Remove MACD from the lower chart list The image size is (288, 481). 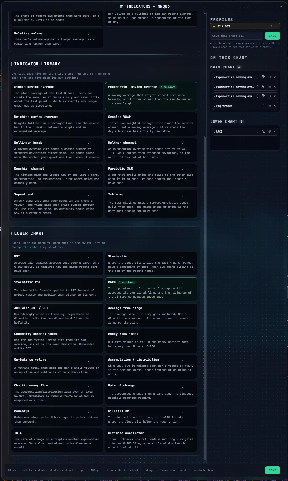point(275,131)
